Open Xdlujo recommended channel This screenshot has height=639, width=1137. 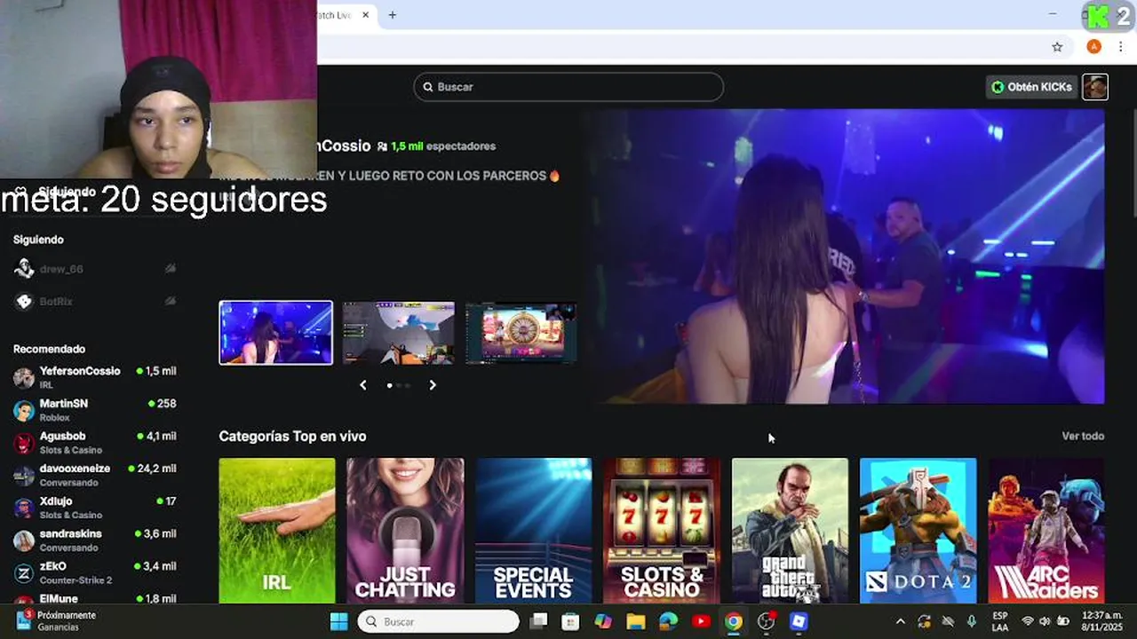tap(95, 508)
